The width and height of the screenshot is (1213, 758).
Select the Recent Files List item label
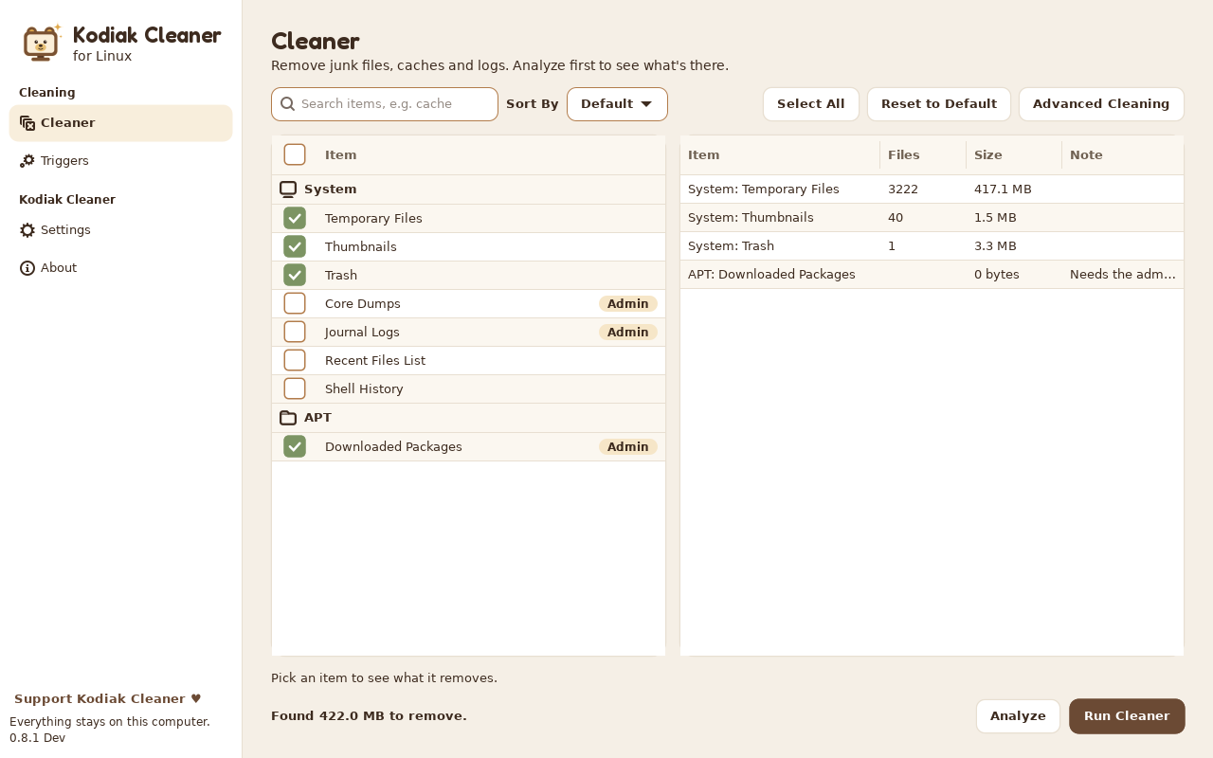coord(375,361)
